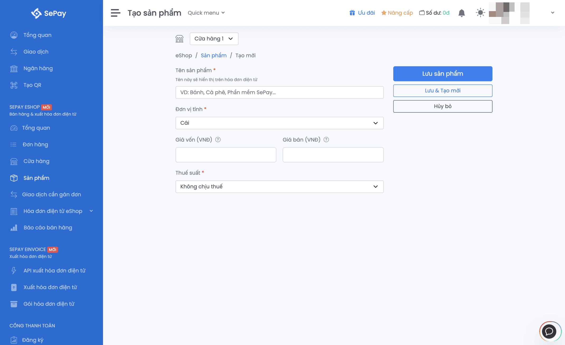The image size is (565, 345).
Task: Click the hamburger menu icon
Action: 115,13
